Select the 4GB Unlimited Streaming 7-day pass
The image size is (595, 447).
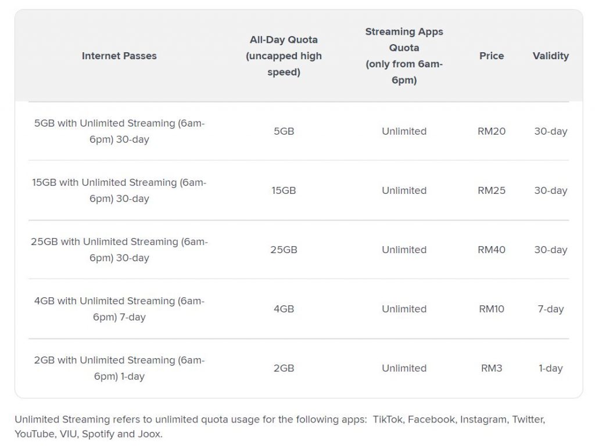tap(119, 309)
